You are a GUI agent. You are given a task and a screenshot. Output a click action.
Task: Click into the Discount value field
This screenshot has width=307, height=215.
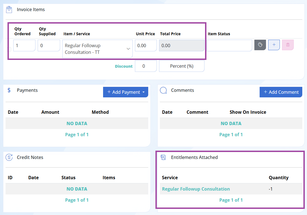146,66
